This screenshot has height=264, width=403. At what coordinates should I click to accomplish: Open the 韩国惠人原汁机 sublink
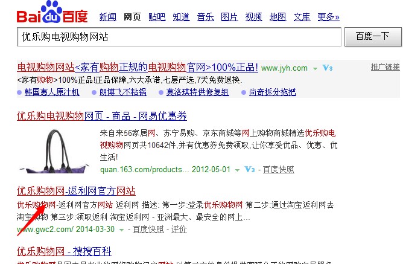[x=52, y=92]
